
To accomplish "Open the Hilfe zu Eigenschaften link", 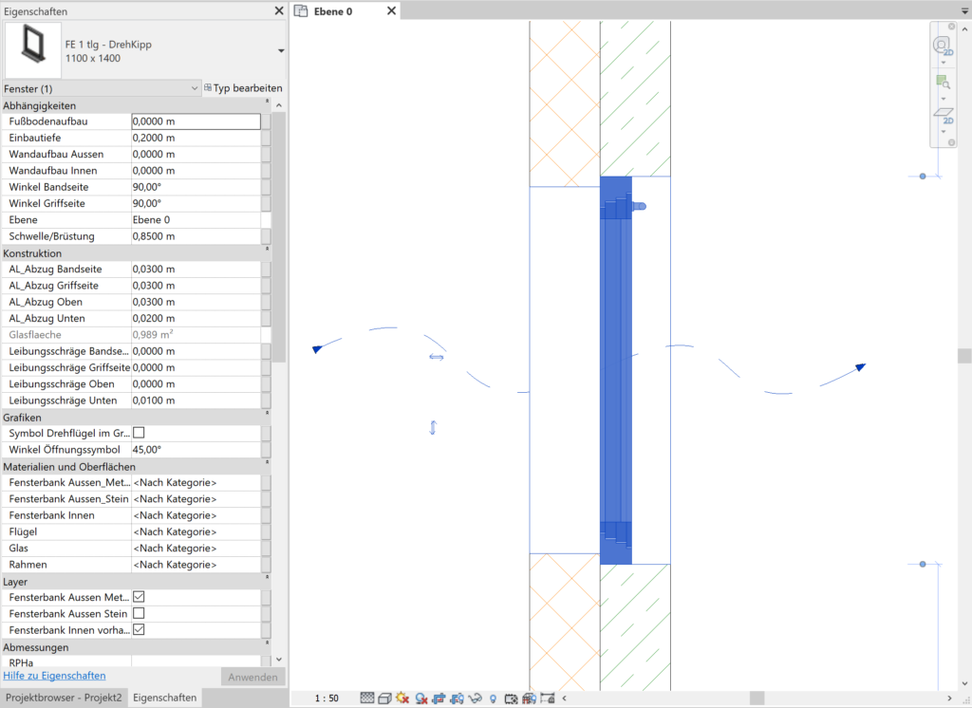I will click(x=54, y=676).
